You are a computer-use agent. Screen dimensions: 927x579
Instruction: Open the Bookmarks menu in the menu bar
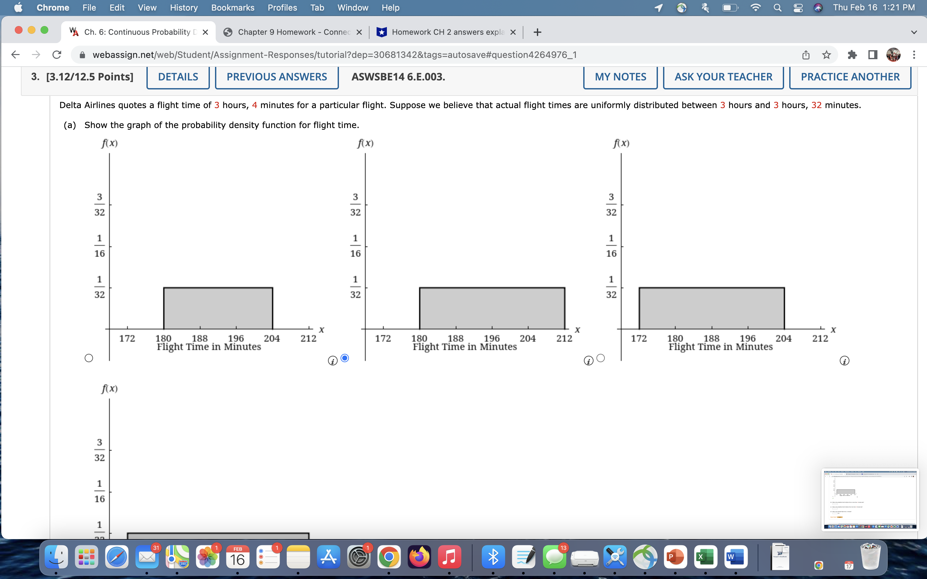233,8
